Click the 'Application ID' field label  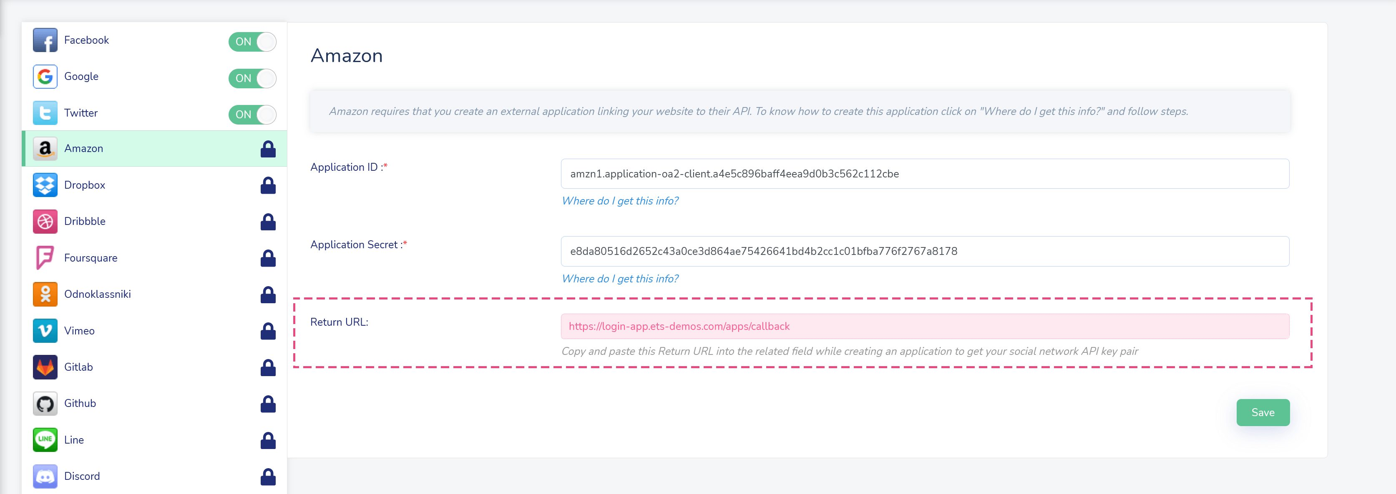pyautogui.click(x=348, y=167)
